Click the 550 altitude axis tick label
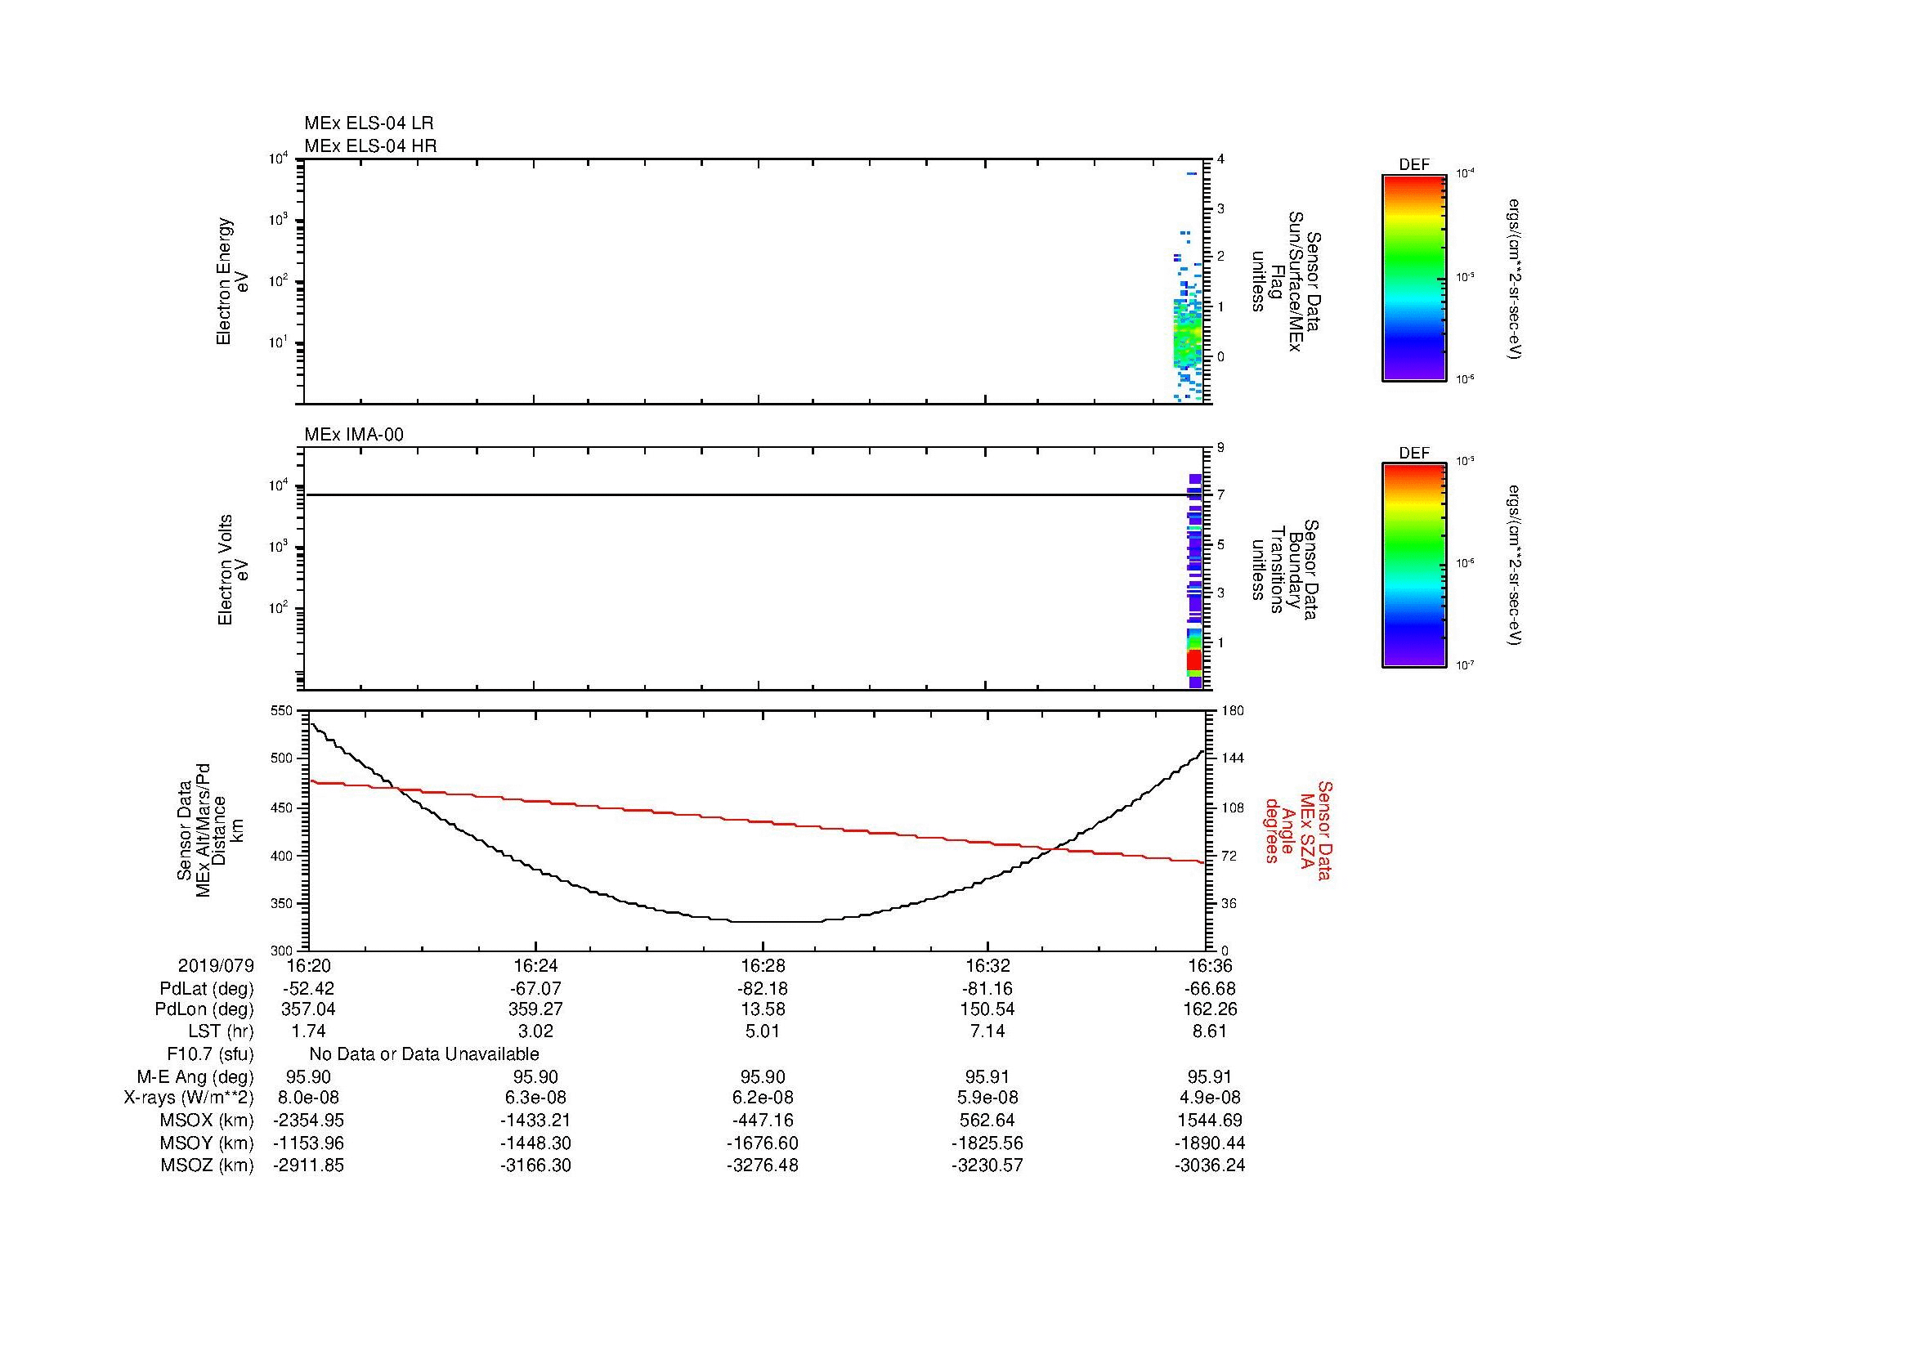The image size is (1912, 1351). [x=283, y=710]
